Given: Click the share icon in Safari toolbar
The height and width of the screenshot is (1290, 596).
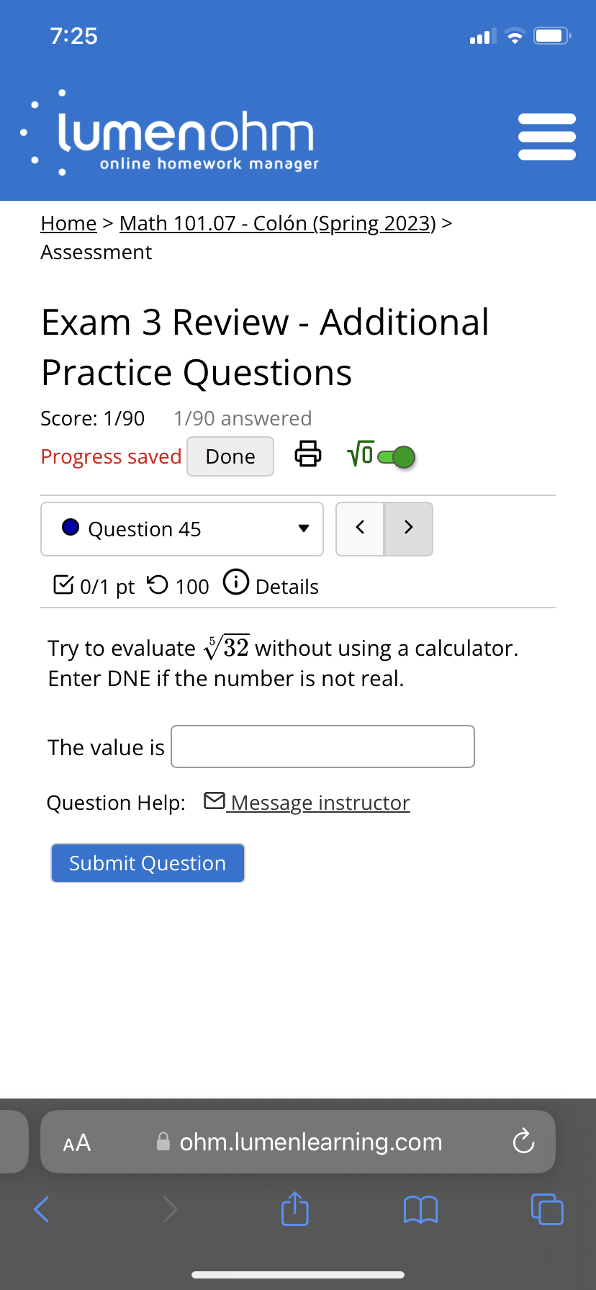Looking at the screenshot, I should tap(294, 1209).
